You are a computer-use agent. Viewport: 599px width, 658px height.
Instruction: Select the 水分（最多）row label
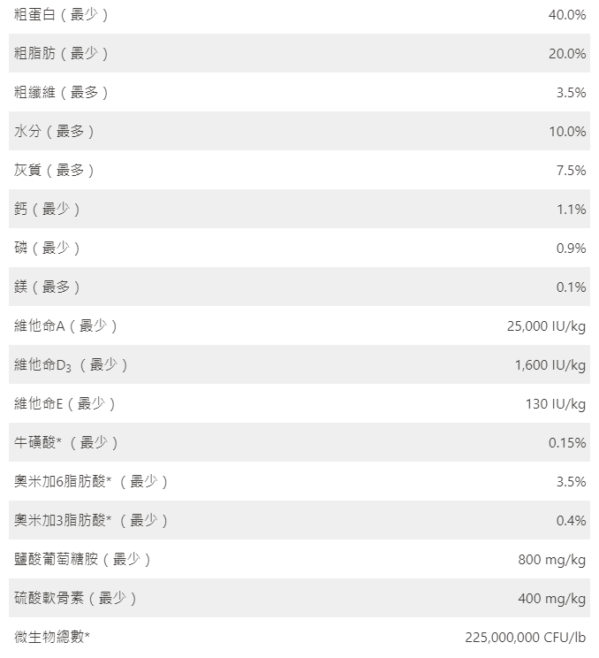pos(55,132)
